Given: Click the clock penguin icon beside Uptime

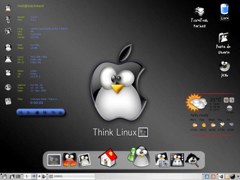Looking at the screenshot, I should coord(8,87).
